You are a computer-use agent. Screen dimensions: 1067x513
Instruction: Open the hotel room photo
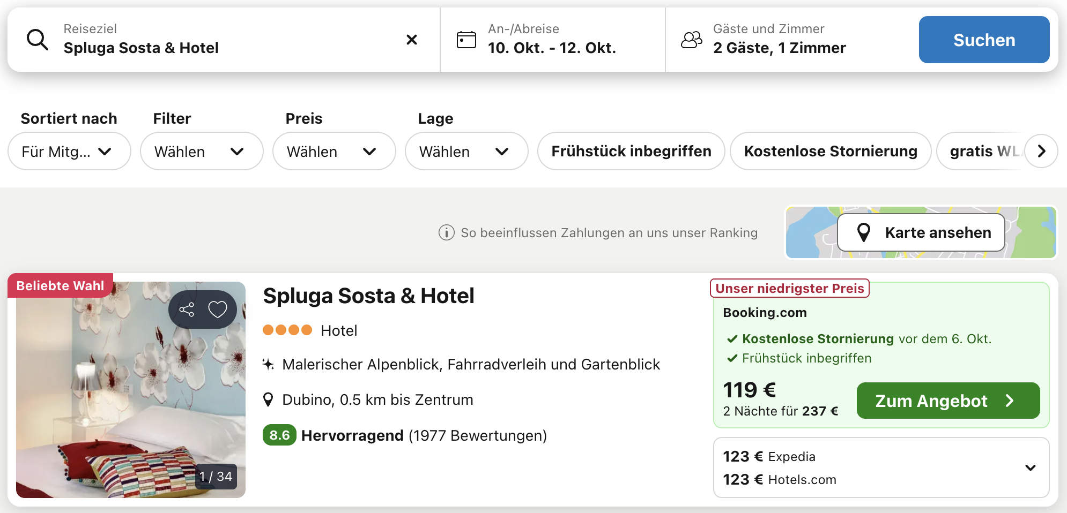tap(131, 390)
